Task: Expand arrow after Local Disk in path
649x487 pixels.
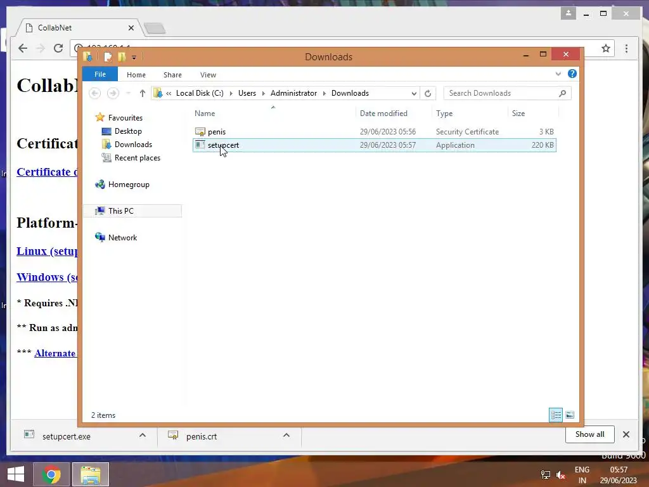Action: coord(231,93)
